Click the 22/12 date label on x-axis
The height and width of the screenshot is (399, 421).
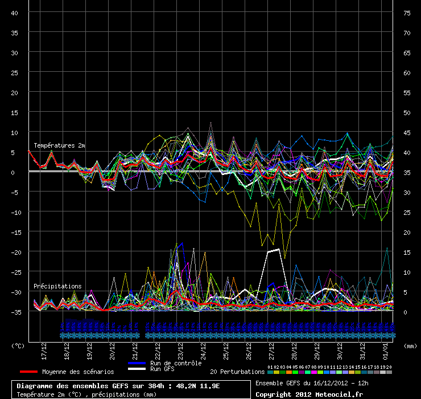click(158, 351)
